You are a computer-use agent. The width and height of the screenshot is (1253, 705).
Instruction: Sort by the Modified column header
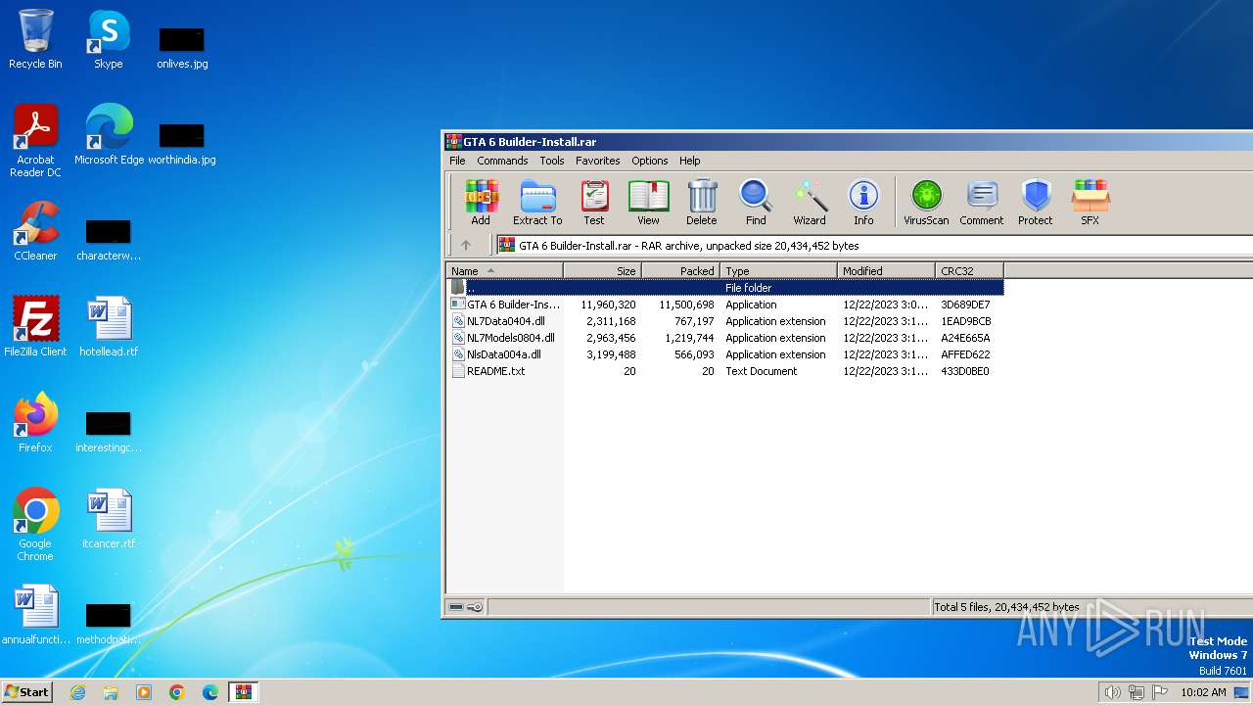click(x=887, y=270)
